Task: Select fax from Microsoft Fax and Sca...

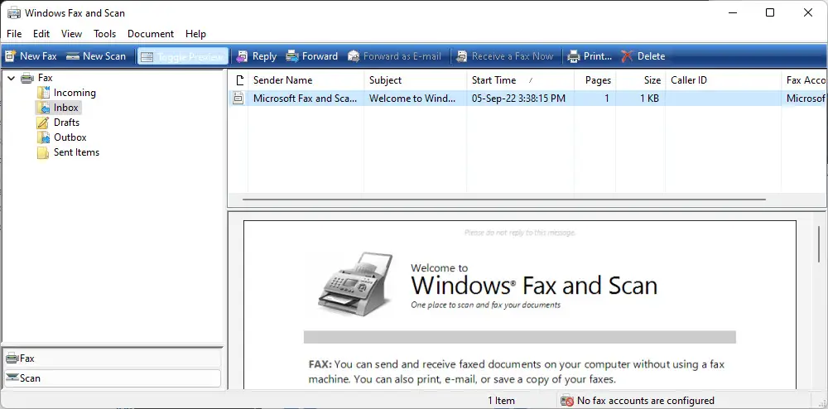Action: pyautogui.click(x=305, y=99)
